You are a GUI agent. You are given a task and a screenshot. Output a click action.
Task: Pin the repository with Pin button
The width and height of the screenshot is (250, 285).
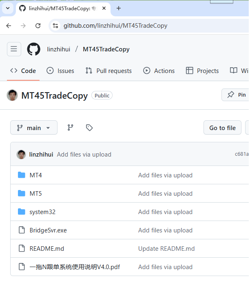coord(235,95)
